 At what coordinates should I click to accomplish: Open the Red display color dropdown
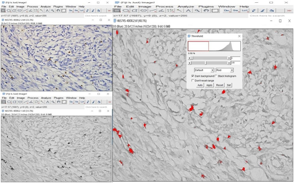point(224,70)
